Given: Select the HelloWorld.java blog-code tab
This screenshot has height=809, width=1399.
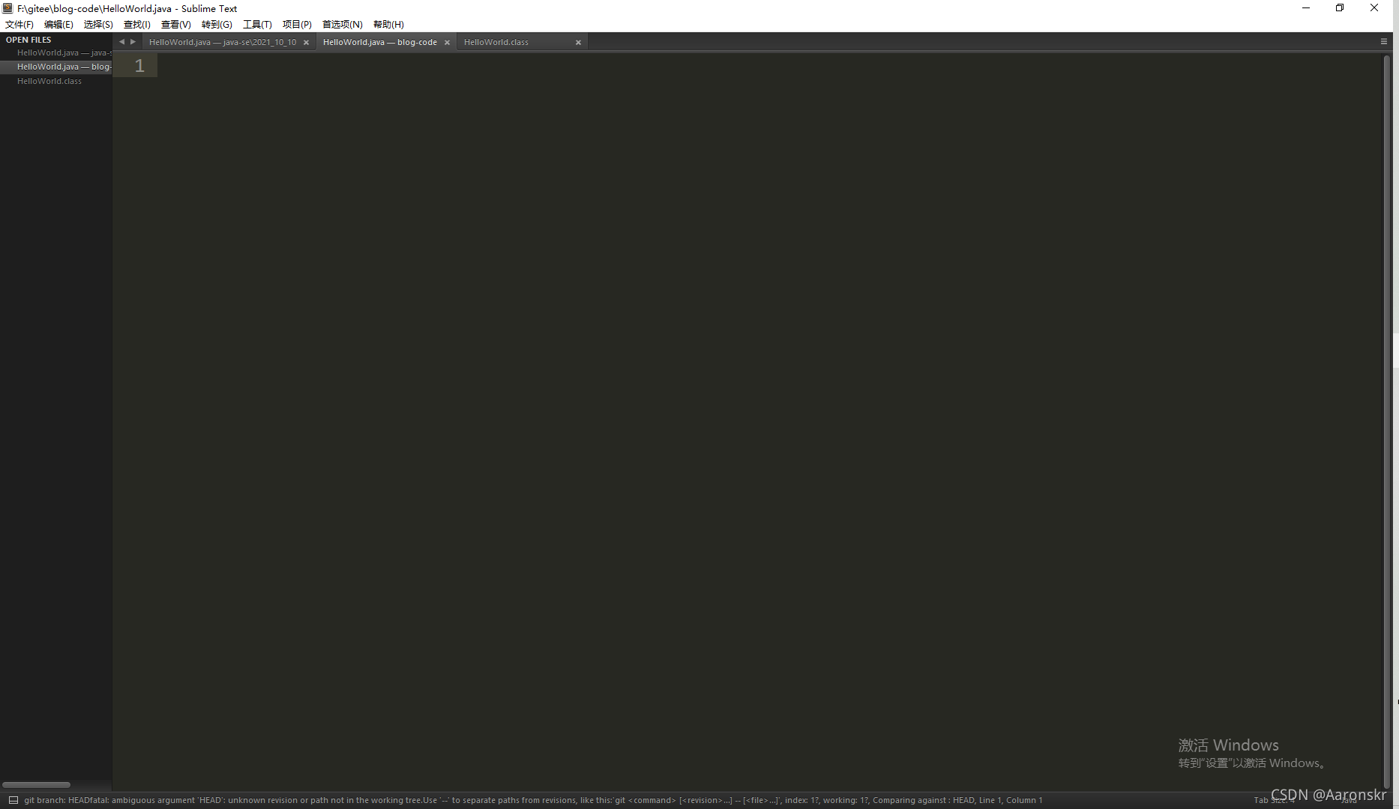Looking at the screenshot, I should (x=380, y=42).
